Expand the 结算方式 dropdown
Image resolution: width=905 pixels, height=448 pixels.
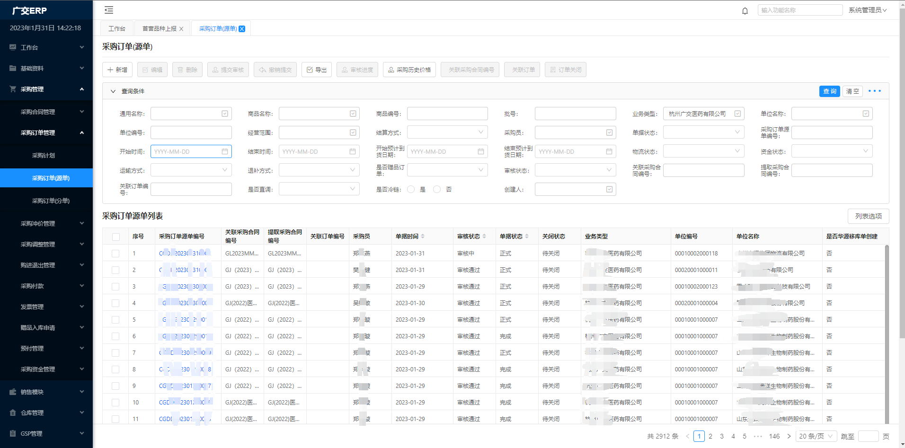(447, 132)
